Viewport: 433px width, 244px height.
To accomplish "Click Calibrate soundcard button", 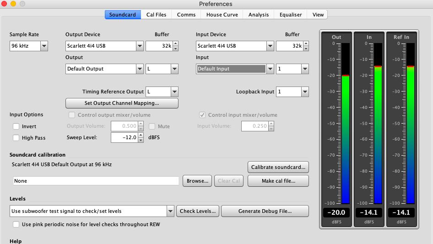I will pyautogui.click(x=278, y=167).
